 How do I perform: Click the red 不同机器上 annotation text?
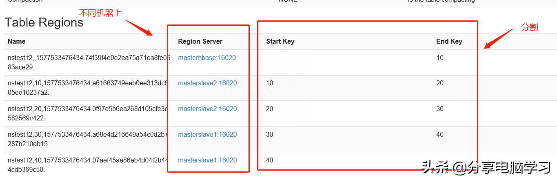click(x=100, y=13)
